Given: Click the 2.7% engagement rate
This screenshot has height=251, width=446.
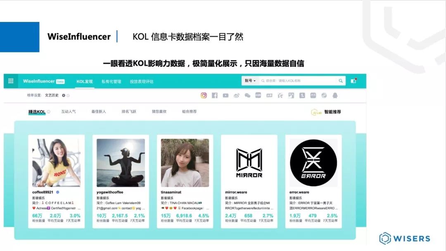Looking at the screenshot, I should pyautogui.click(x=268, y=216).
